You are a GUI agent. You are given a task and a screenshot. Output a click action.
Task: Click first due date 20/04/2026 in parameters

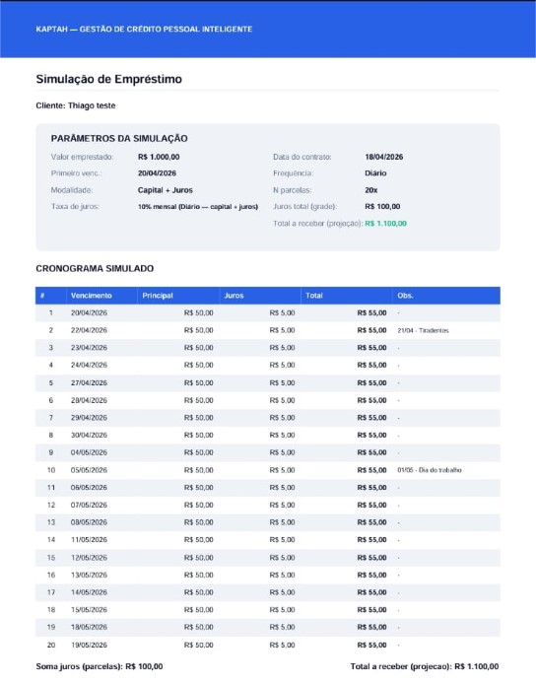[157, 173]
